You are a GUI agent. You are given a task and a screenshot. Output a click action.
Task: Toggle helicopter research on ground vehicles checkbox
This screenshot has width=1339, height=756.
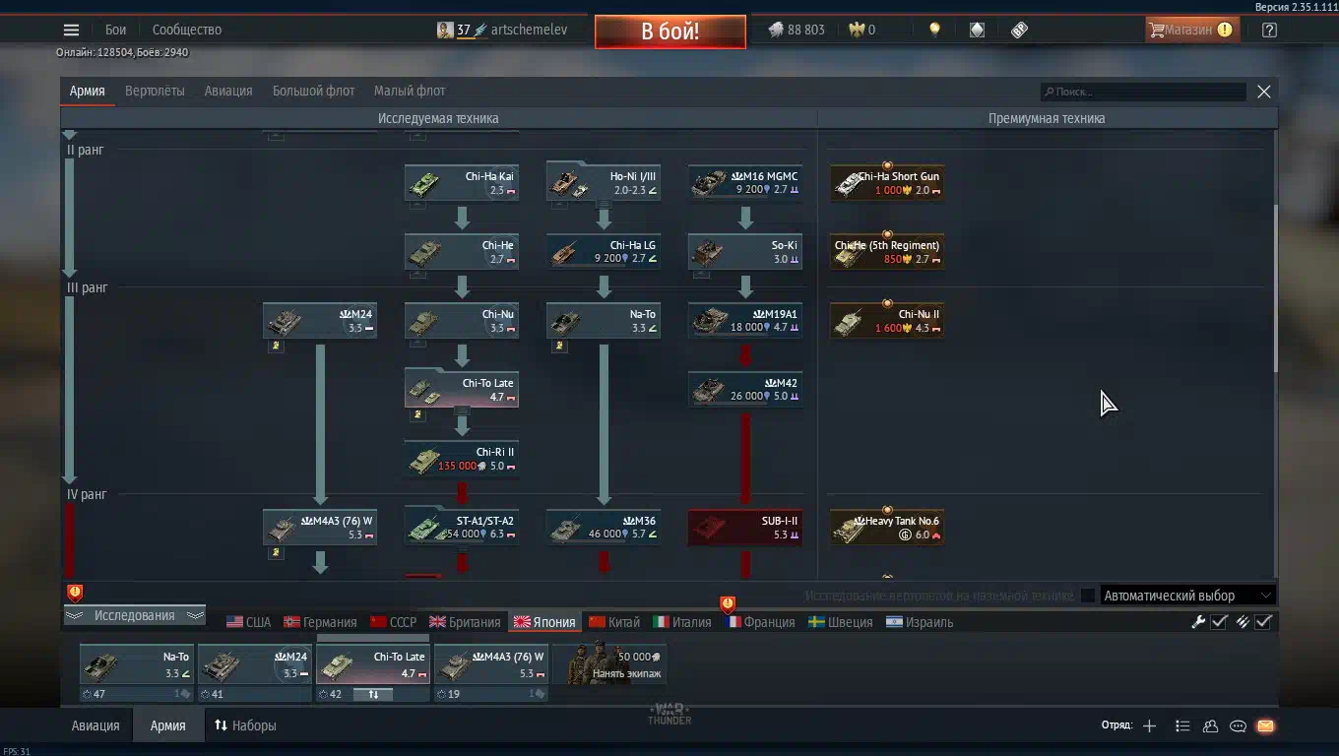click(x=1088, y=596)
